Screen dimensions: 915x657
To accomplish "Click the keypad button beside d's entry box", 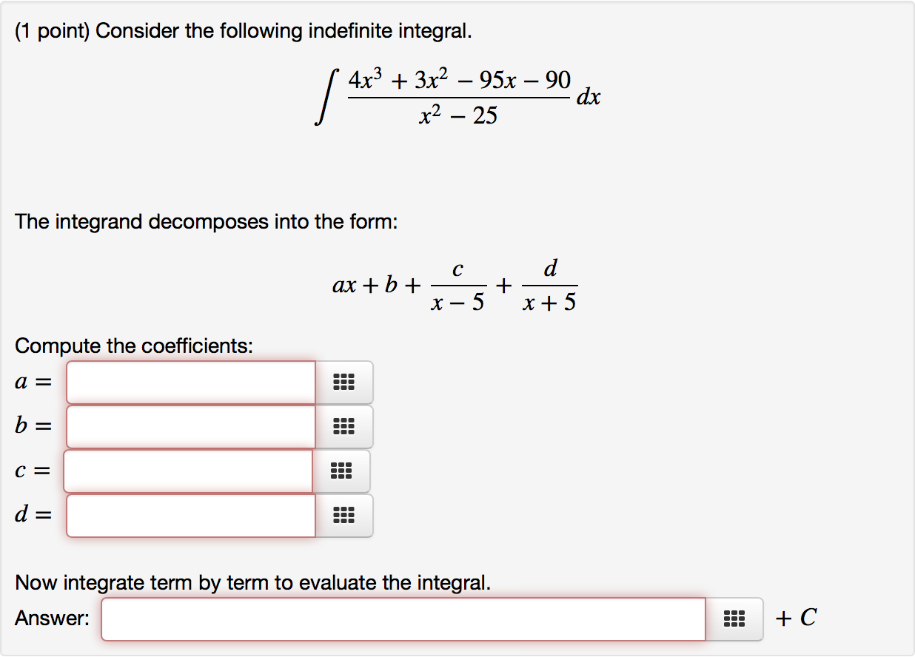I will (x=343, y=516).
